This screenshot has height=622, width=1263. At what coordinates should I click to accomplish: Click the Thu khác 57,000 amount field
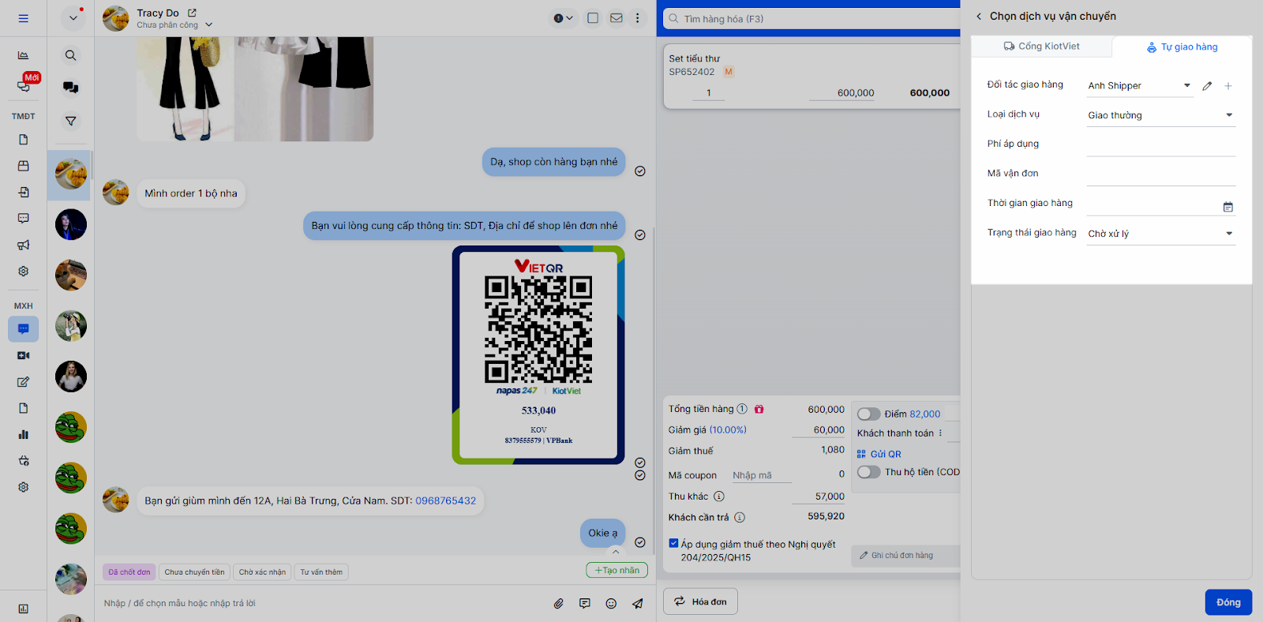(x=819, y=496)
